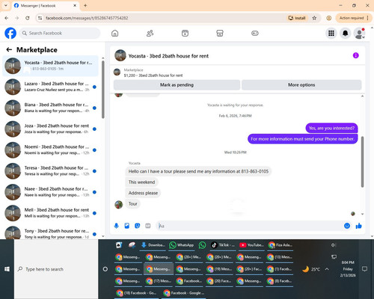The width and height of the screenshot is (374, 299).
Task: Open the Windows Start menu
Action: coord(7,269)
